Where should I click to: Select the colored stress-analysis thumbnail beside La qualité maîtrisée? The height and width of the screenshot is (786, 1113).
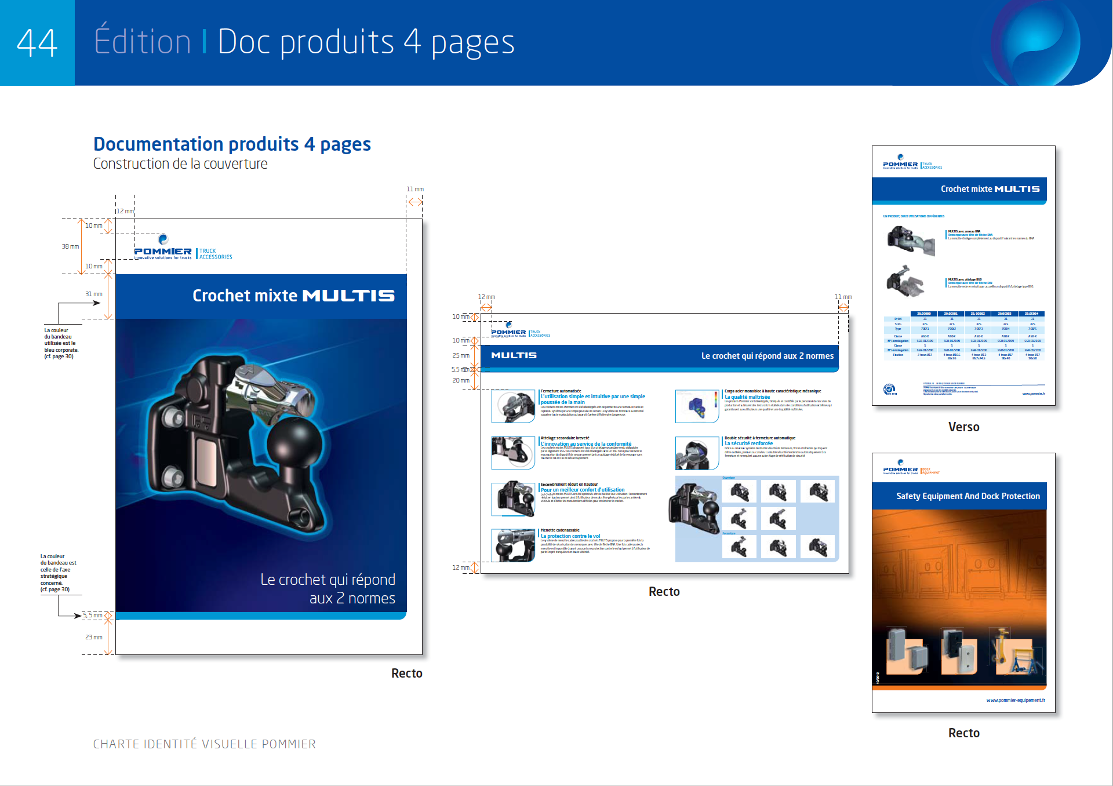point(697,406)
